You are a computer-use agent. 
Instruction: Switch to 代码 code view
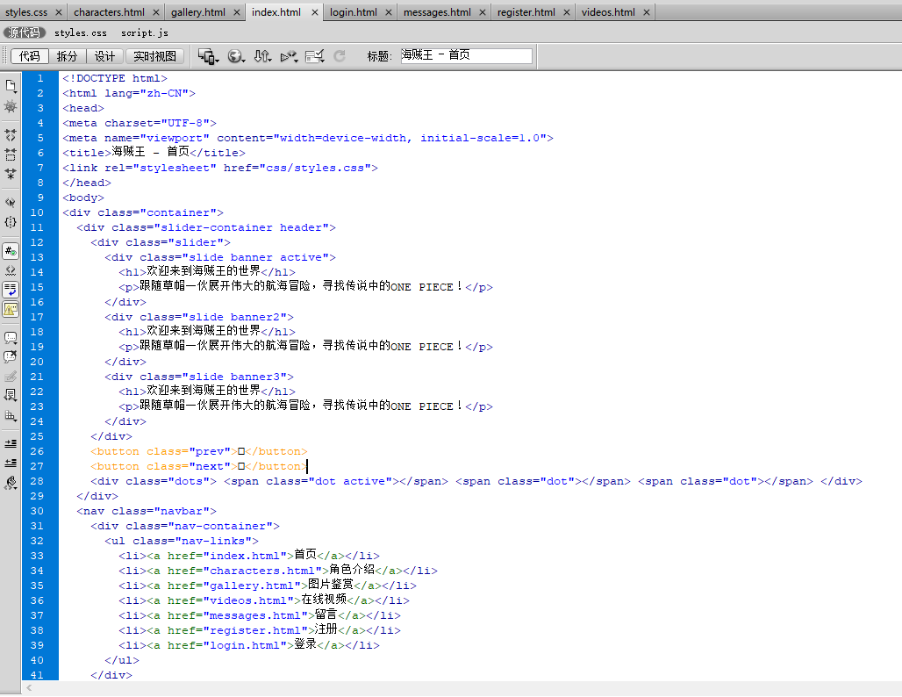(29, 56)
